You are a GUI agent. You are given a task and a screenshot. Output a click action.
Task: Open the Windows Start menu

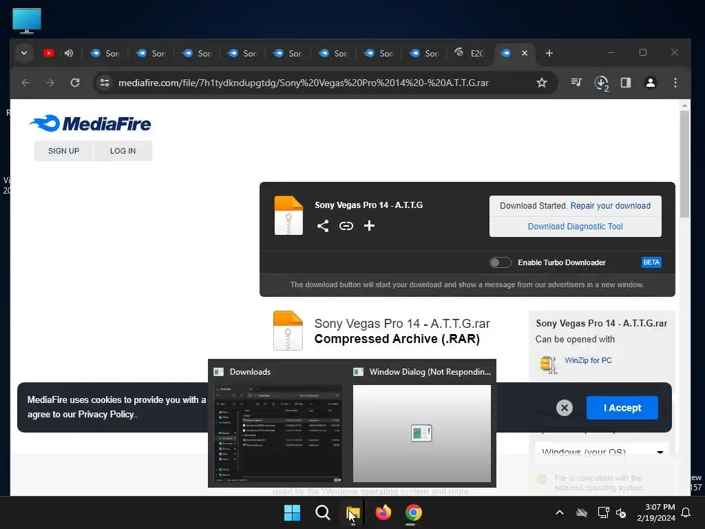tap(292, 512)
